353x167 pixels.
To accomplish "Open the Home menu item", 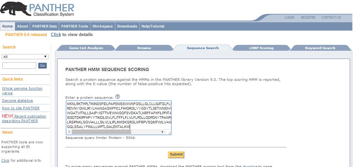I will coord(8,26).
